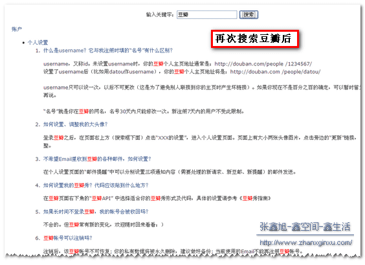365x265 pixels.
Task: Open question 1 about username and 名号
Action: click(x=108, y=51)
